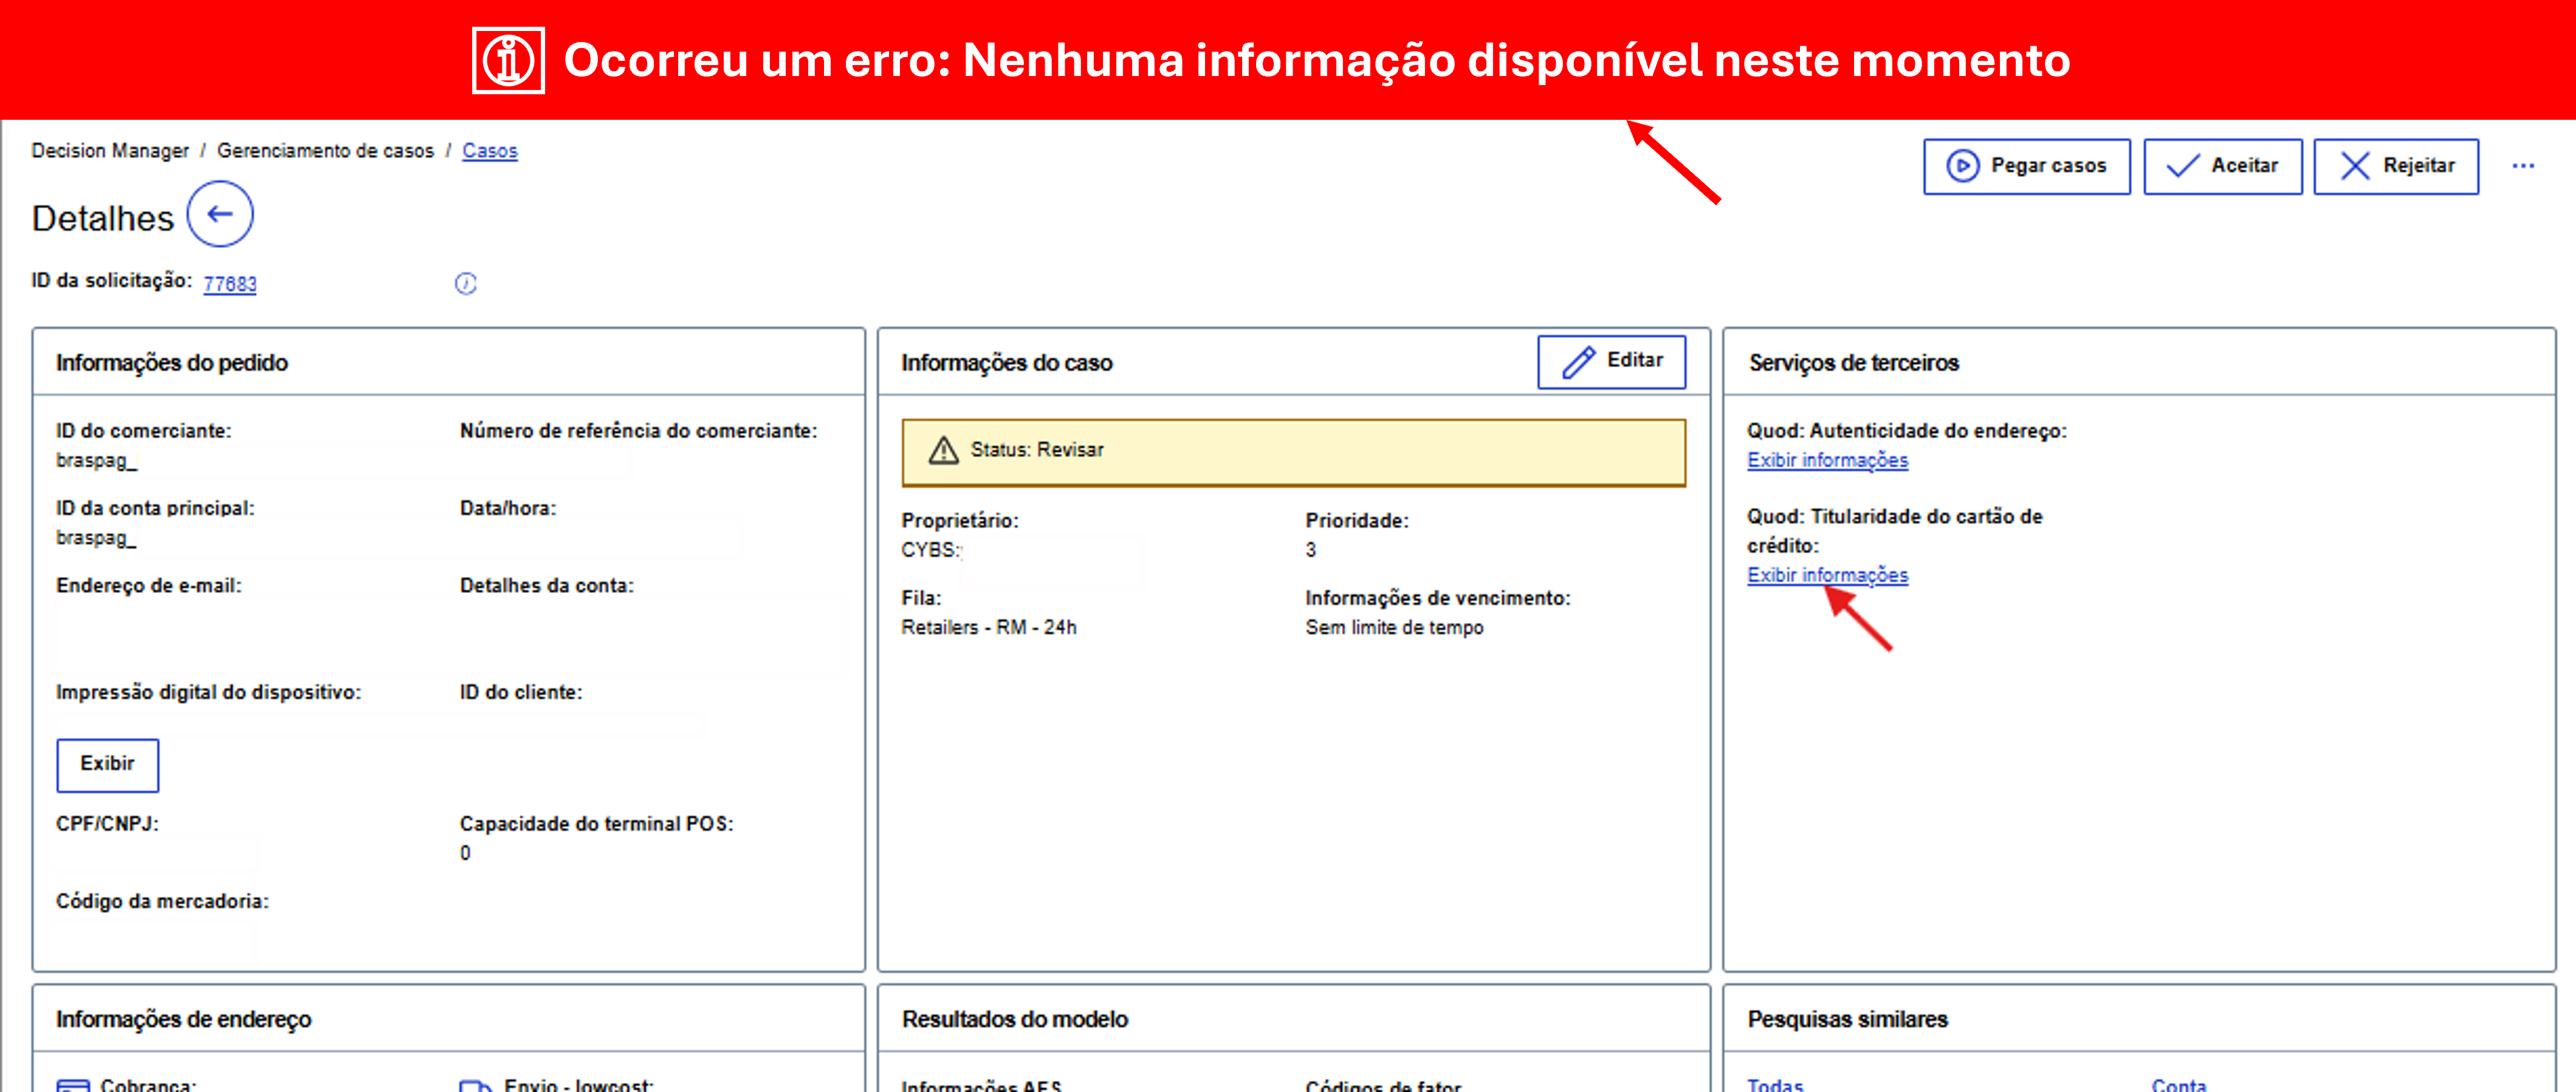Open request ID 77683 link
Screen dimensions: 2576x1092
[230, 285]
